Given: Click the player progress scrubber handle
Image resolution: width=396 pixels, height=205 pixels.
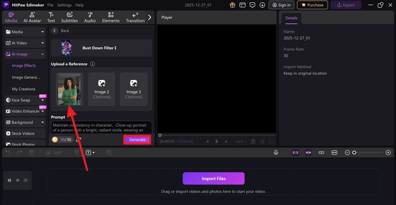Looking at the screenshot, I should tap(160, 135).
